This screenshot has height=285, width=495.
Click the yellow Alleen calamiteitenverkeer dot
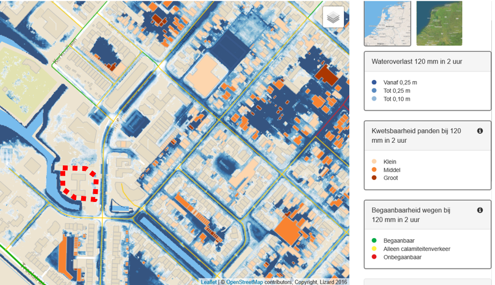pyautogui.click(x=374, y=249)
